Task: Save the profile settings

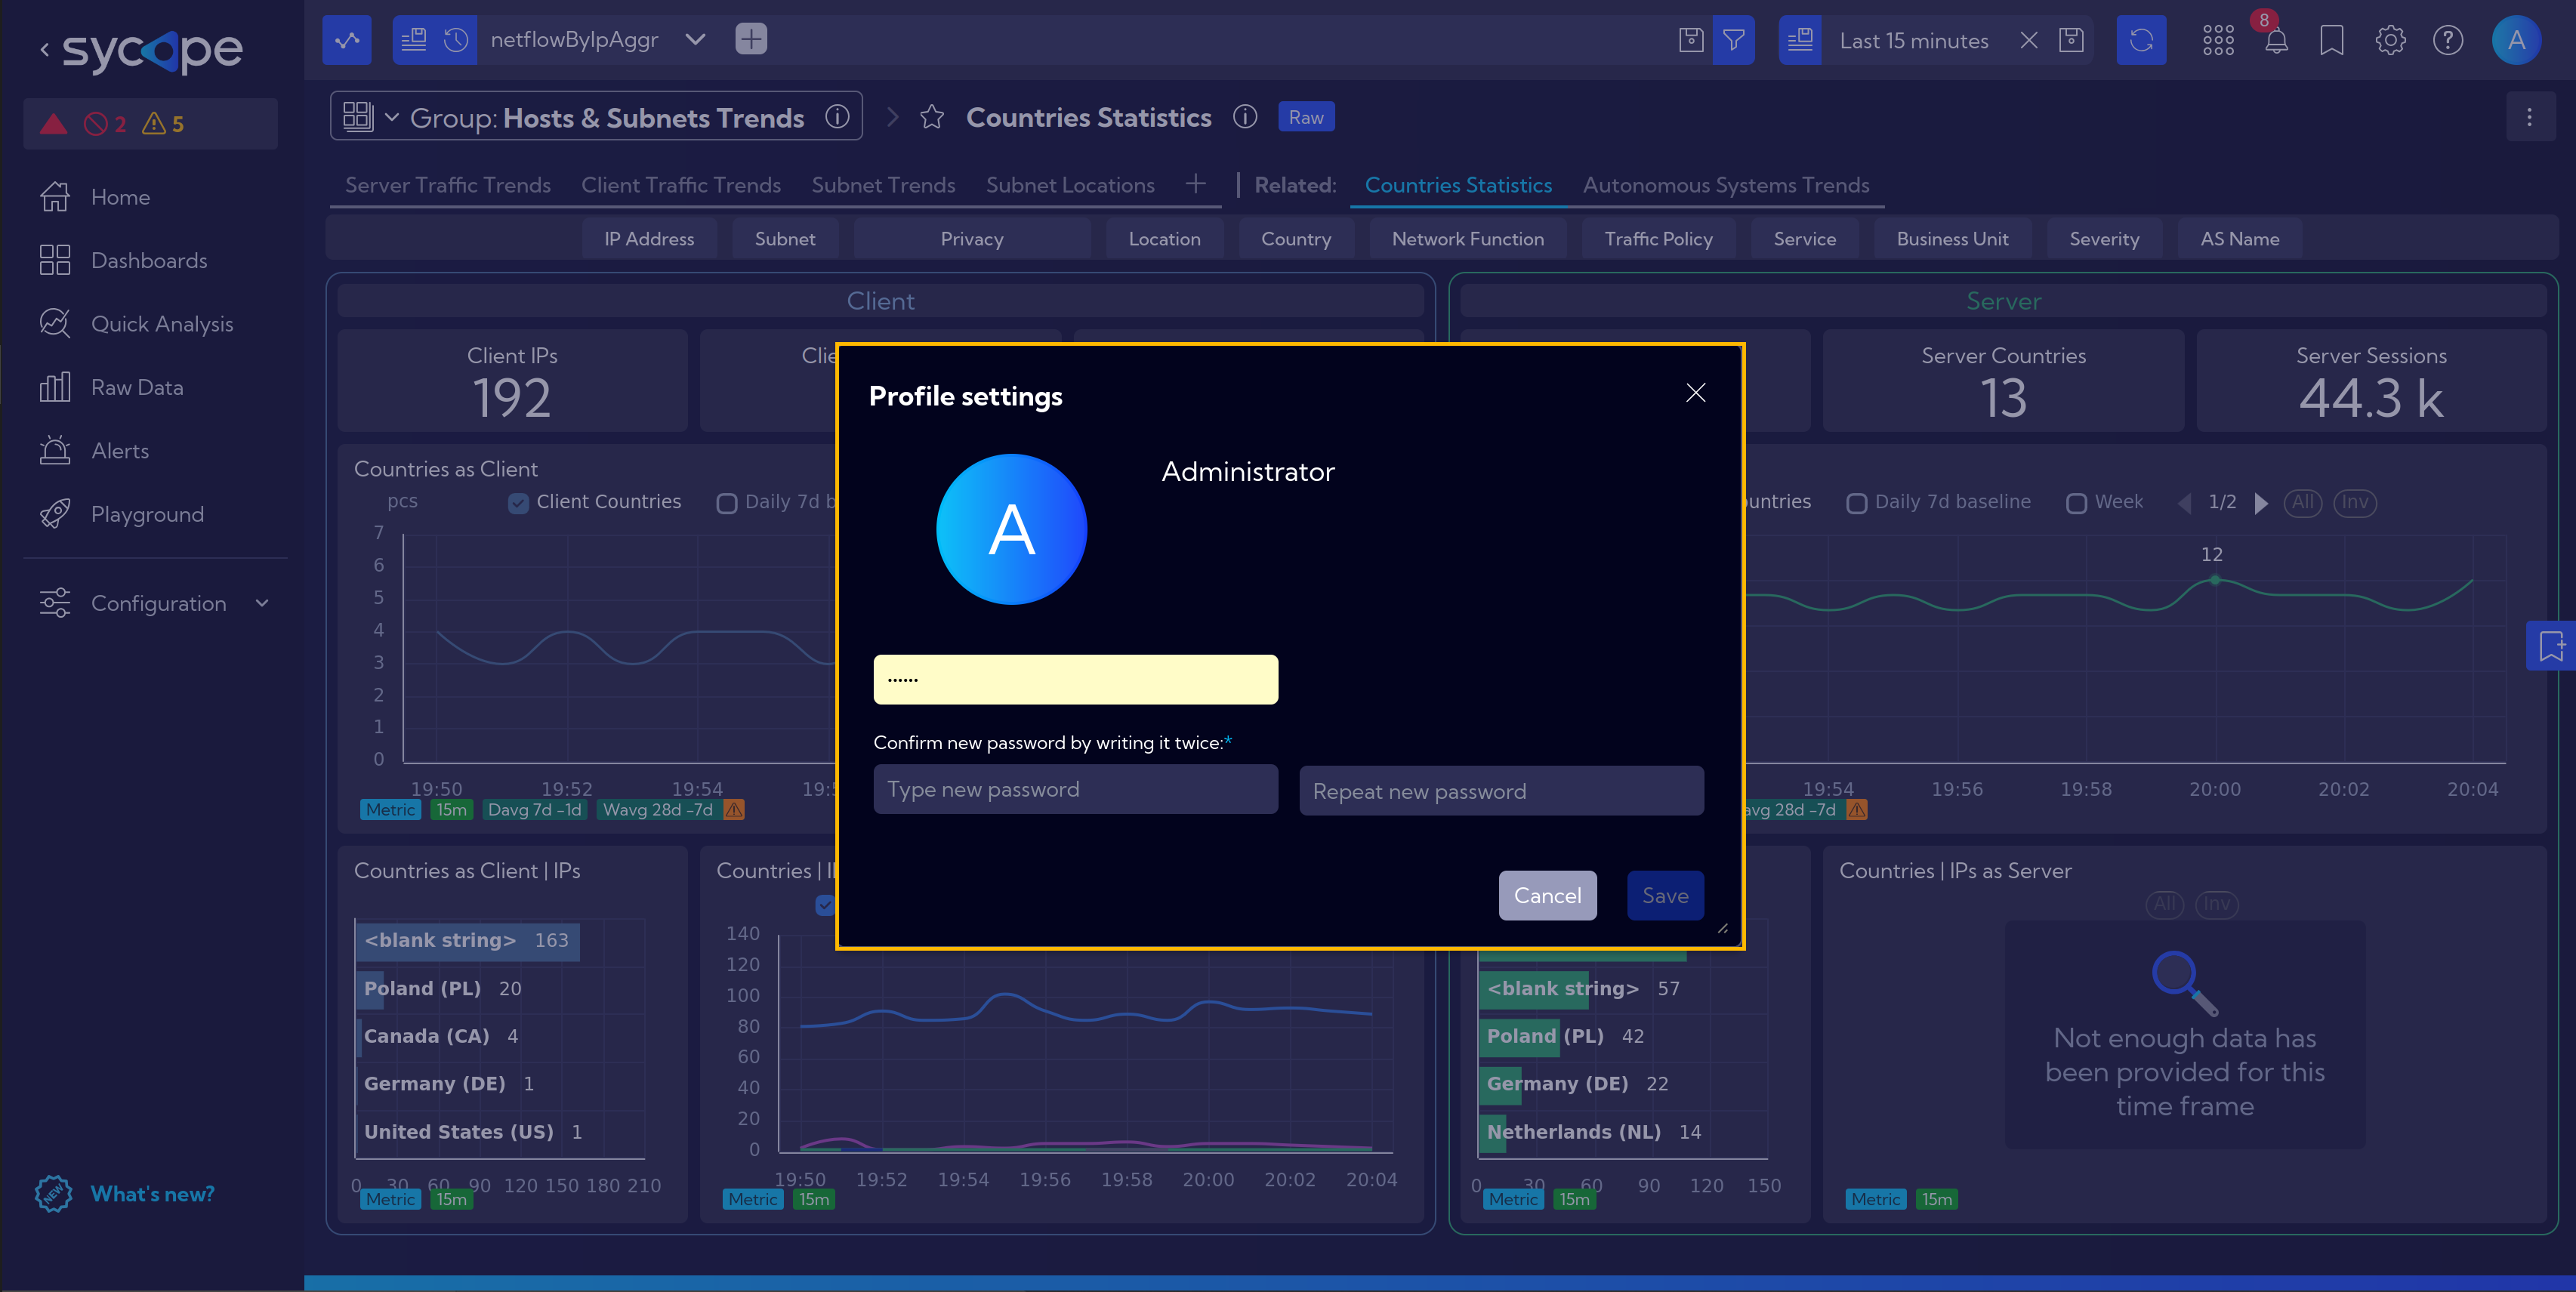Action: point(1665,895)
